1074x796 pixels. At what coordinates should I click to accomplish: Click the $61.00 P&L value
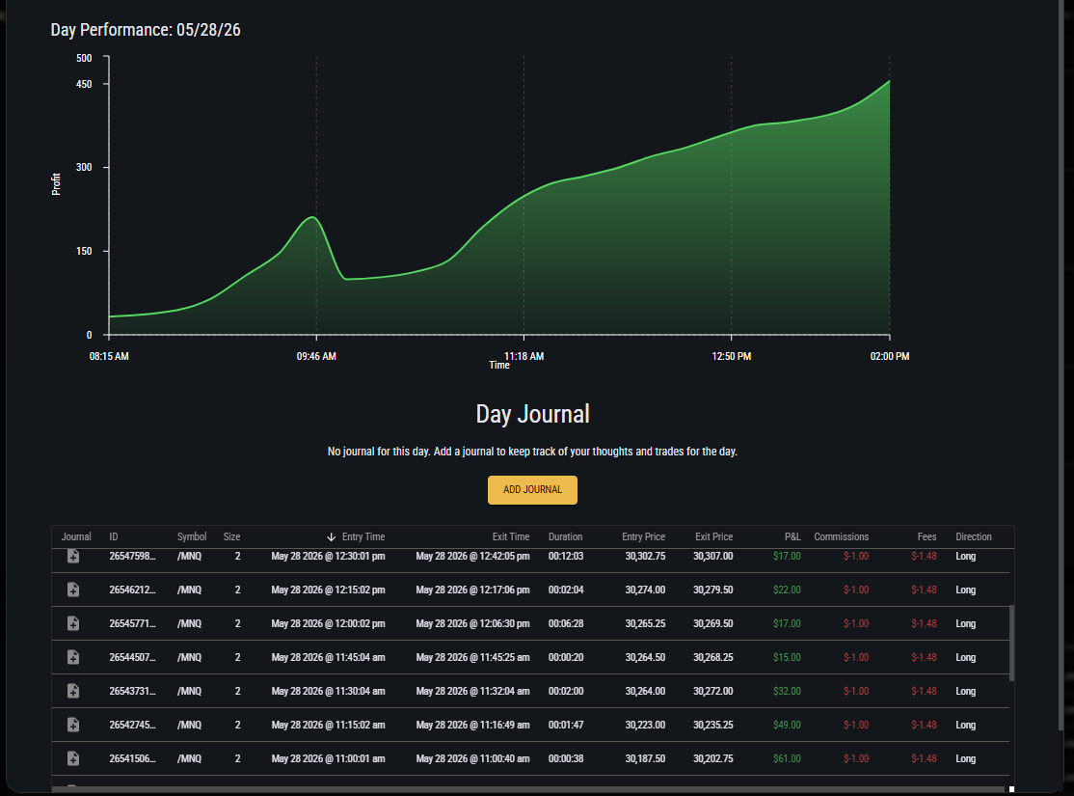pyautogui.click(x=787, y=758)
